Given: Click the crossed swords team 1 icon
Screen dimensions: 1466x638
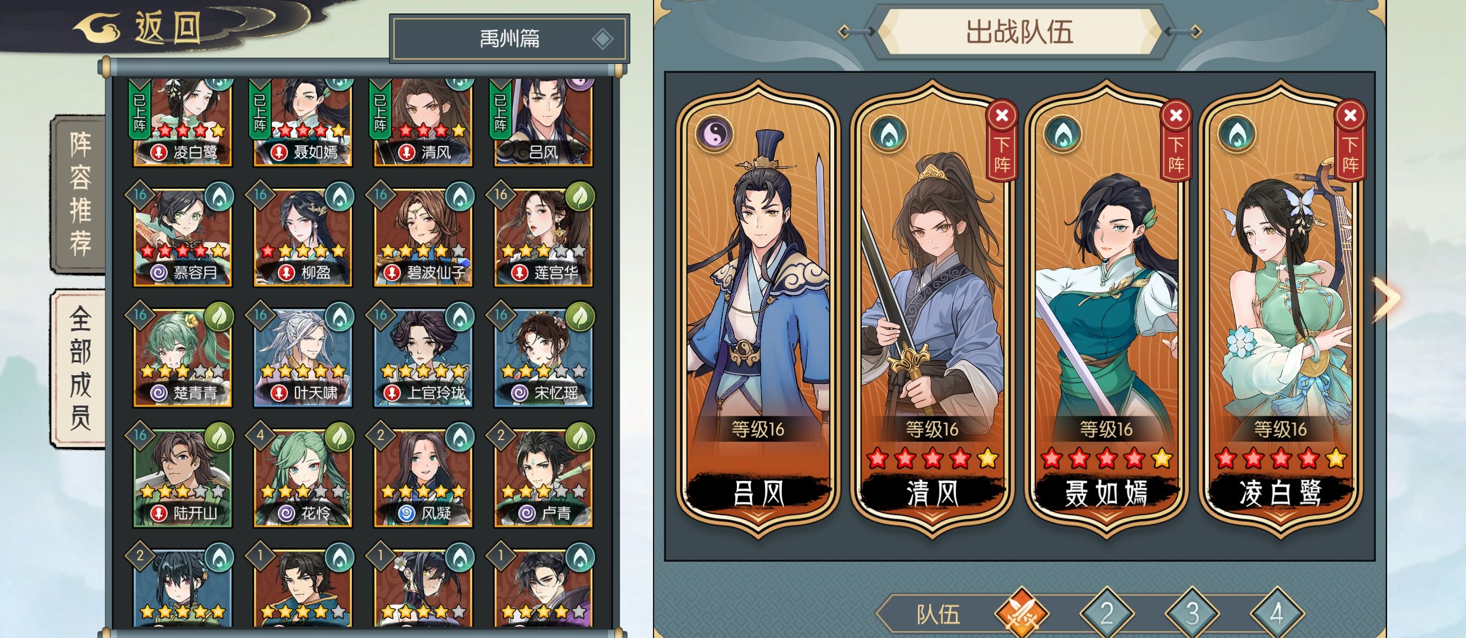Looking at the screenshot, I should (x=1022, y=614).
